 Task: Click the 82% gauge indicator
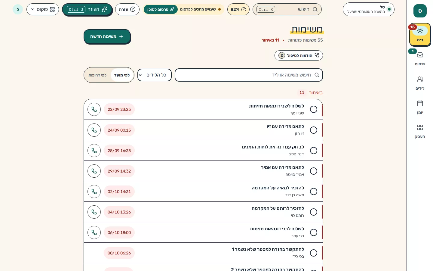[238, 9]
